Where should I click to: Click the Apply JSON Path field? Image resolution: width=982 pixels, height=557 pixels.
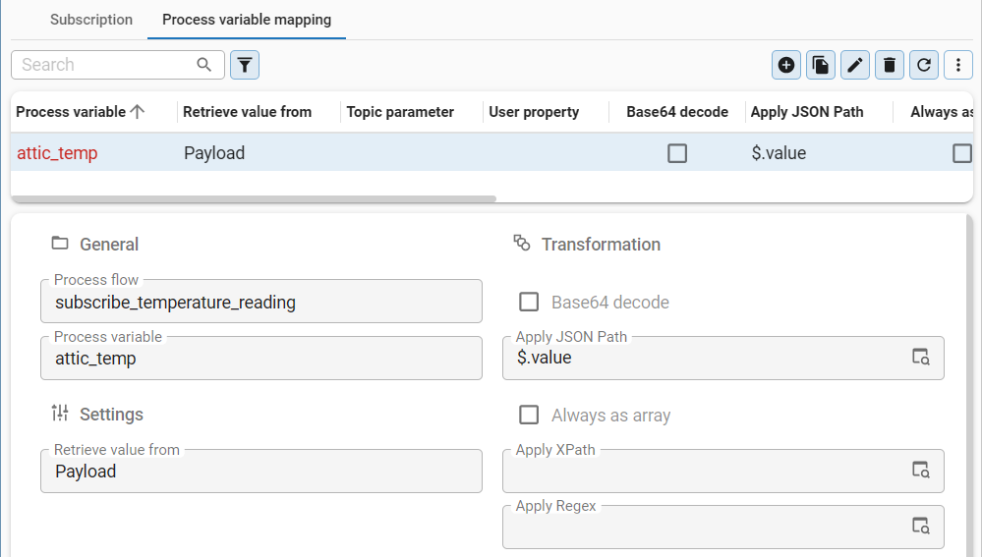pos(723,358)
